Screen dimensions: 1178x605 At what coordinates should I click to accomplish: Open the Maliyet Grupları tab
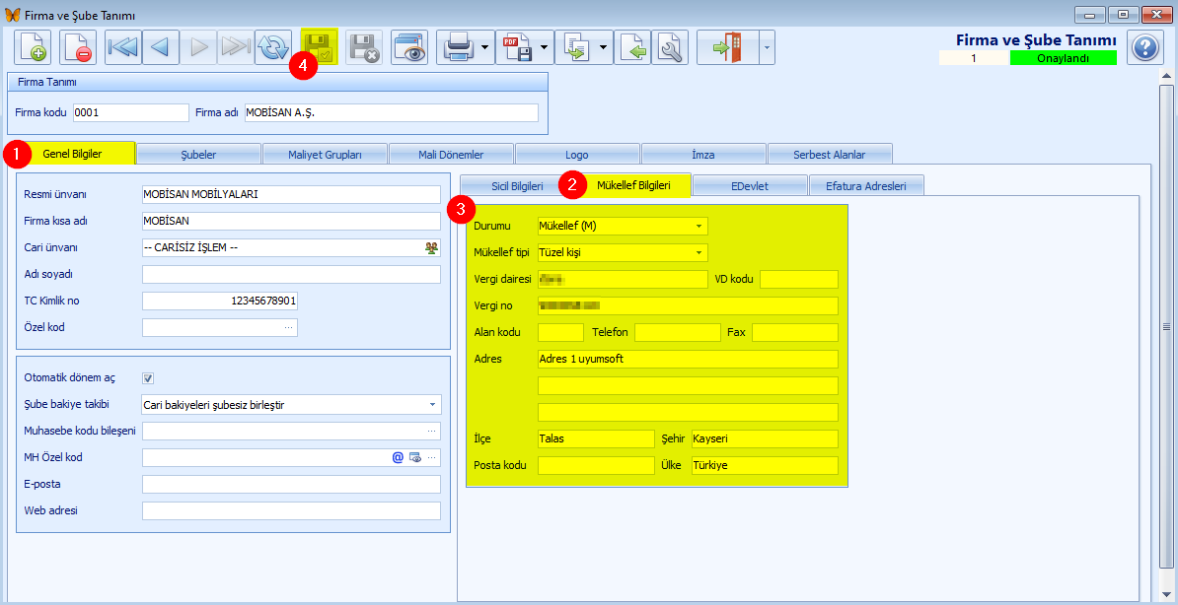pos(325,155)
